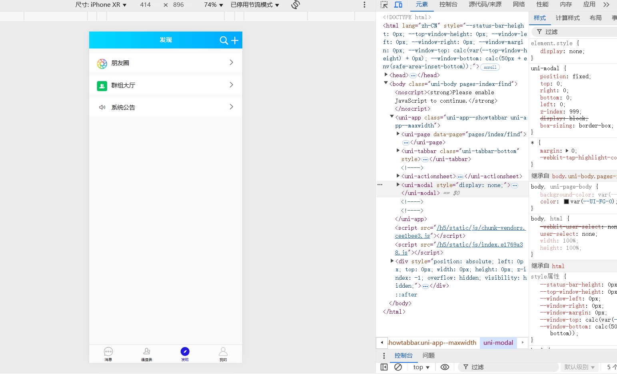617x374 pixels.
Task: Tap the 系统公告 speaker icon
Action: coord(102,107)
